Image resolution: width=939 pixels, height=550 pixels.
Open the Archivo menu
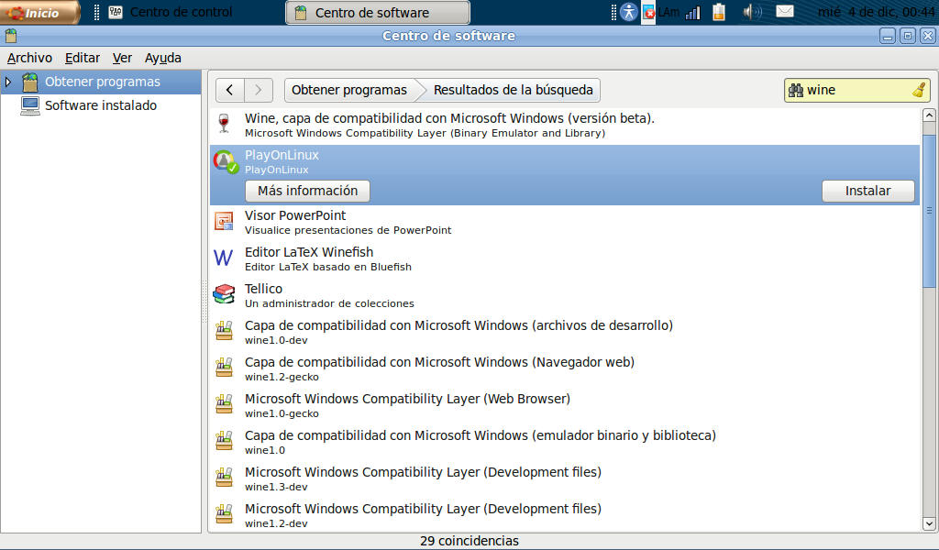[x=29, y=58]
